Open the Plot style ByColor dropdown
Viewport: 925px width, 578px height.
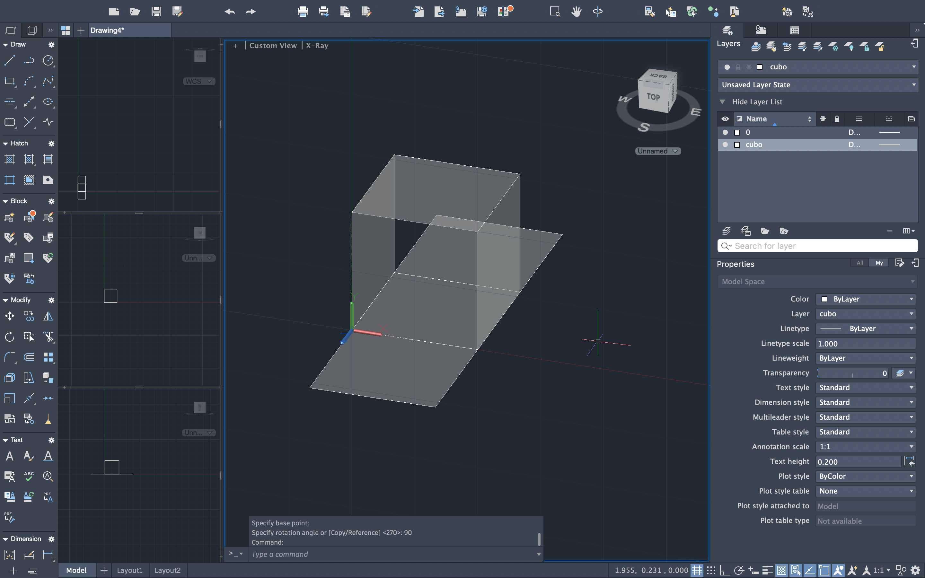pos(866,476)
